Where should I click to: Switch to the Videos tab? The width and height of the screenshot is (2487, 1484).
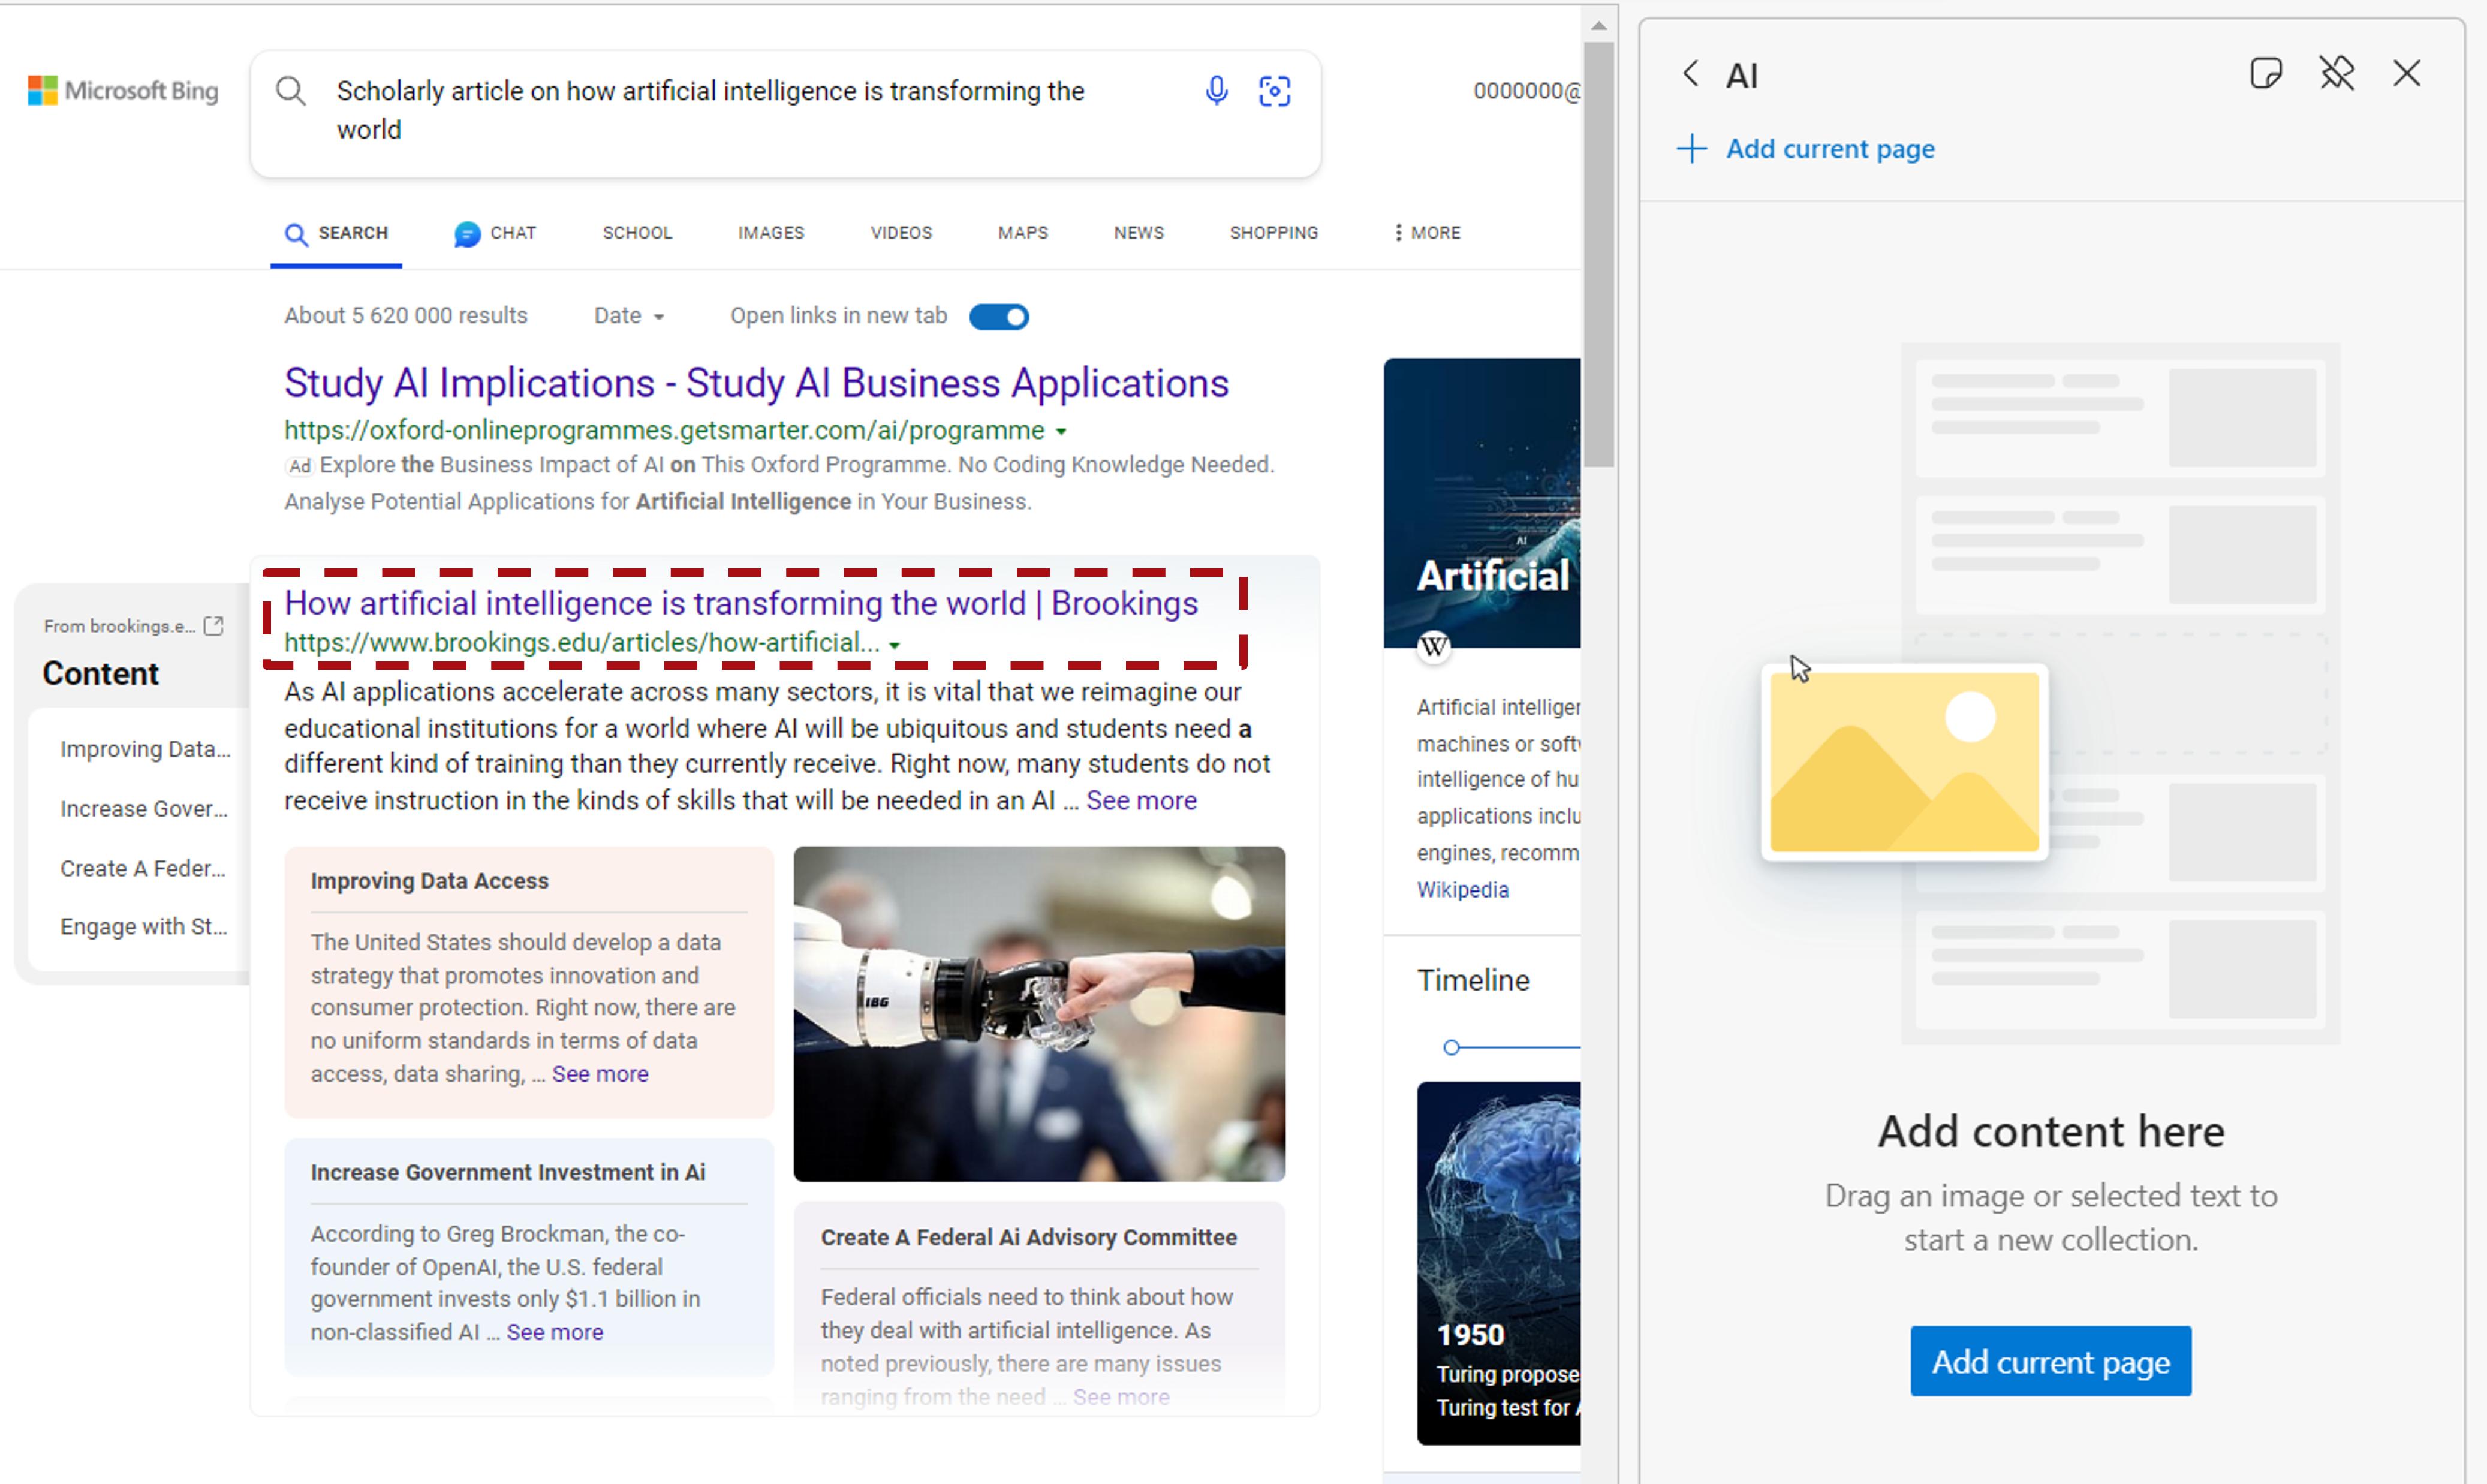901,233
